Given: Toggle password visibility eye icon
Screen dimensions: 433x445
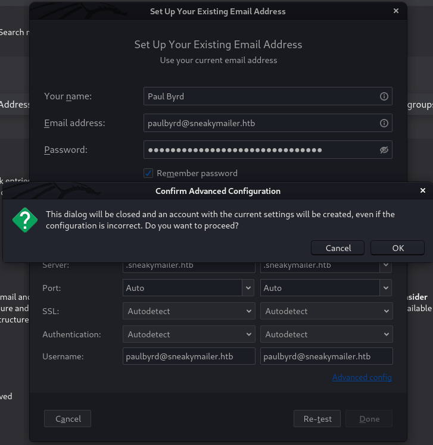Looking at the screenshot, I should (384, 150).
